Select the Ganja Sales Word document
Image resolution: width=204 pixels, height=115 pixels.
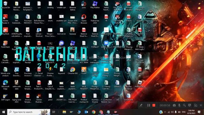[x=129, y=97]
